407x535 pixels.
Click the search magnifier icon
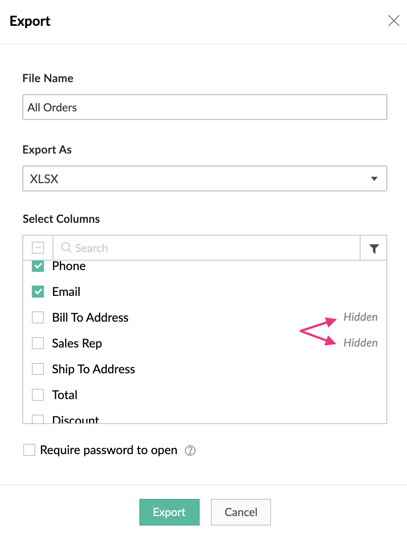(66, 248)
